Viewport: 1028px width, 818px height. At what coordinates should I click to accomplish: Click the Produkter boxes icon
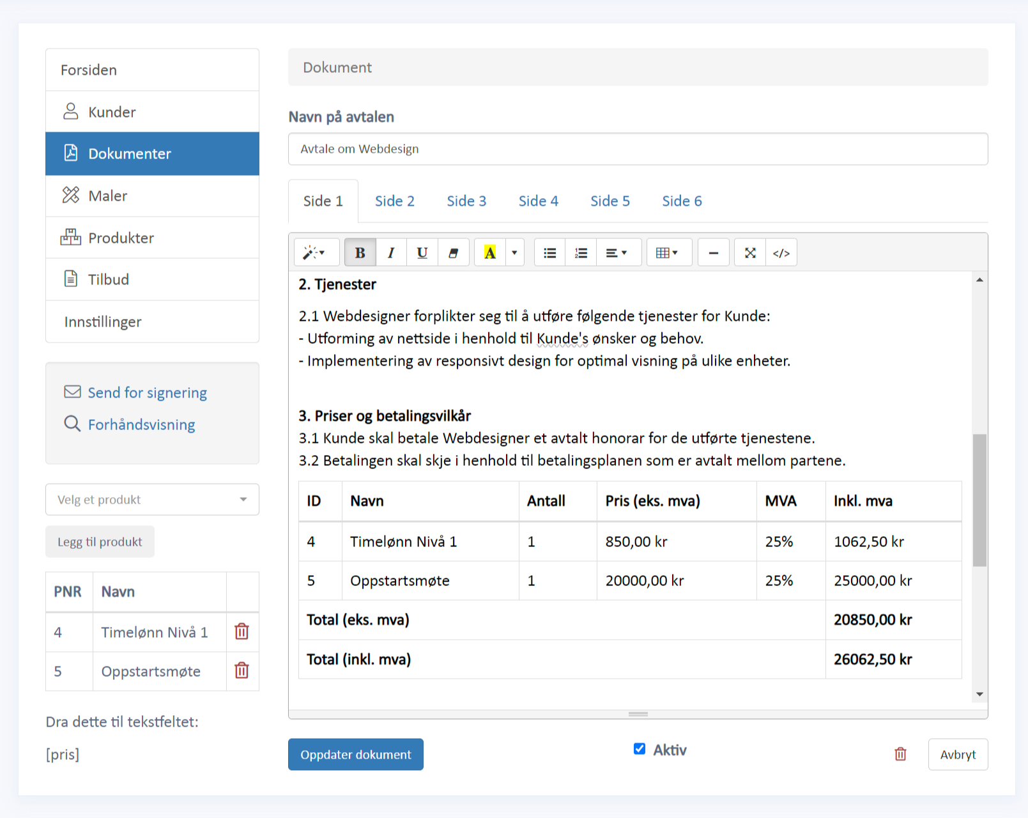[71, 237]
